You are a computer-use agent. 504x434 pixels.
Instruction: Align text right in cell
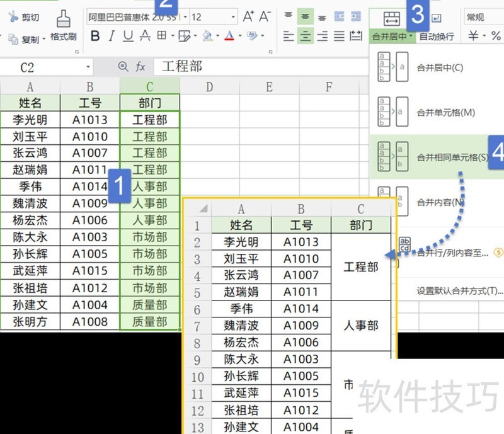[322, 36]
